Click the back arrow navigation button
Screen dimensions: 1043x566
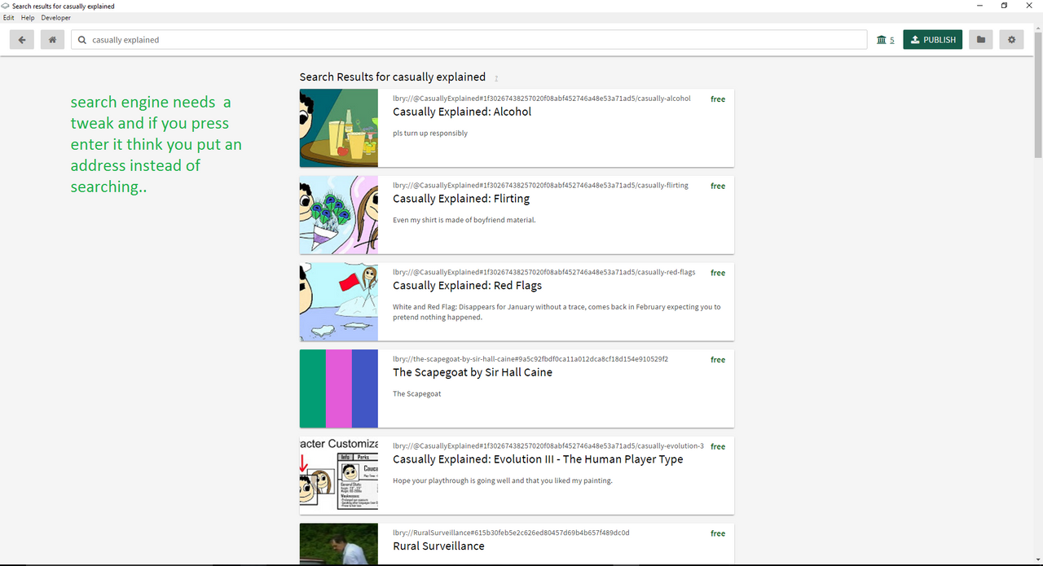(22, 39)
